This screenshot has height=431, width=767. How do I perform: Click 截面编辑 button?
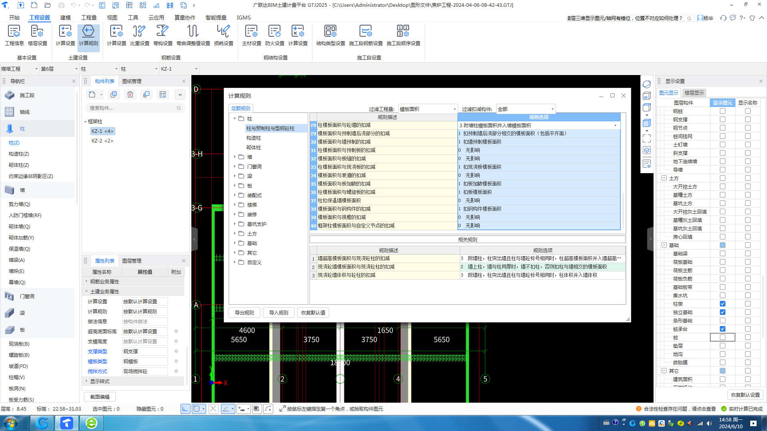100,397
